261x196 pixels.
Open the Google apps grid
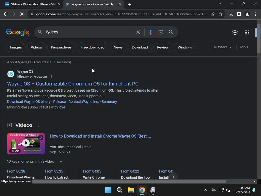pos(247,32)
